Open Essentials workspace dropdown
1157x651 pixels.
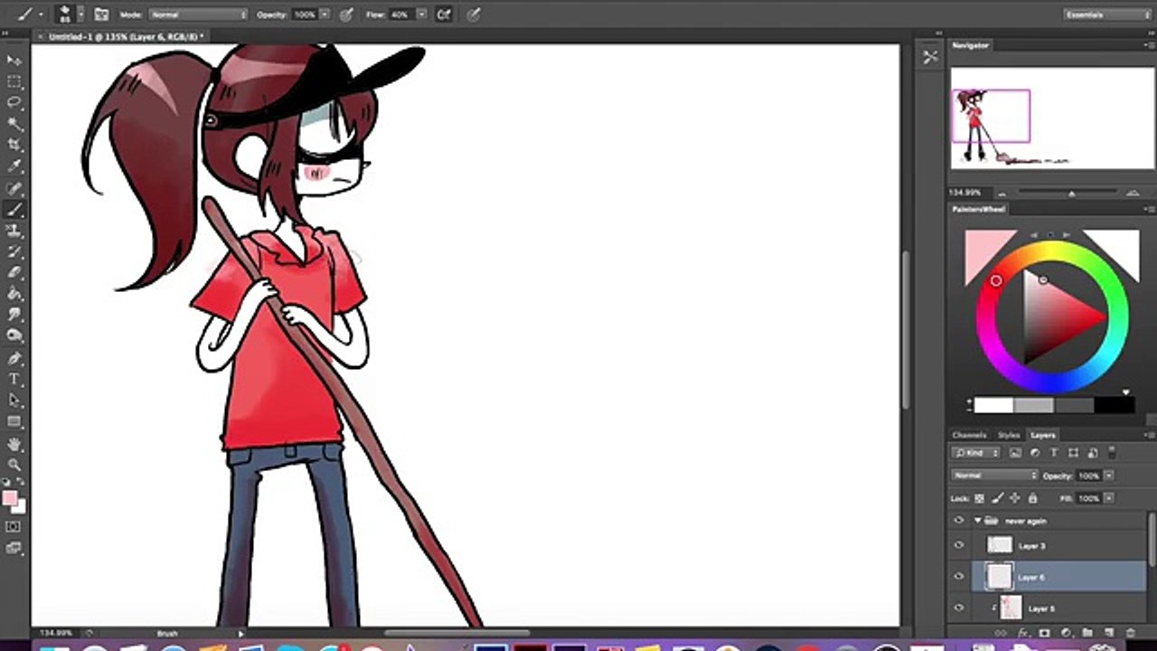pyautogui.click(x=1106, y=14)
